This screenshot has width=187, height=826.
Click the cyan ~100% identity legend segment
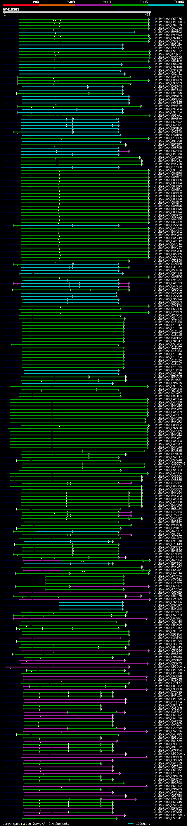[166, 5]
